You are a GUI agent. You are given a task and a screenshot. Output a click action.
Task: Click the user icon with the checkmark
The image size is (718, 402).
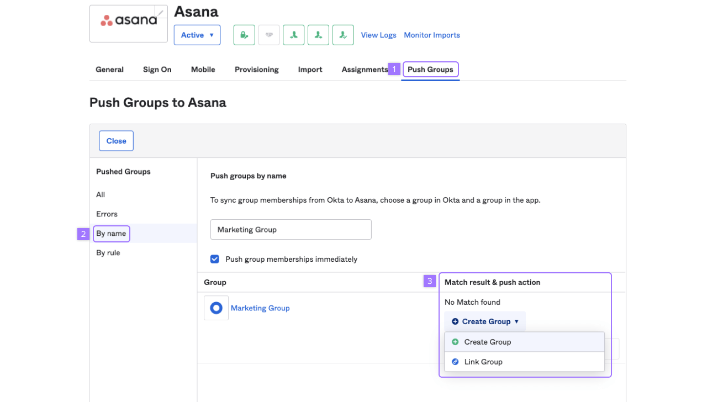(x=344, y=35)
